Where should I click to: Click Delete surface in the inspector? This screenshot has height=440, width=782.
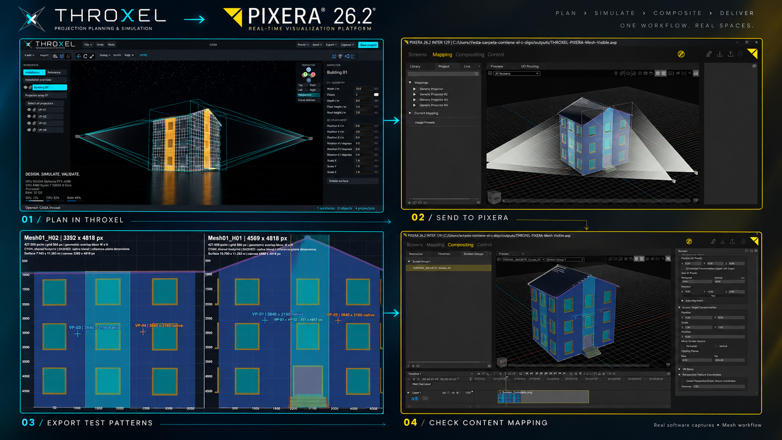pos(352,181)
